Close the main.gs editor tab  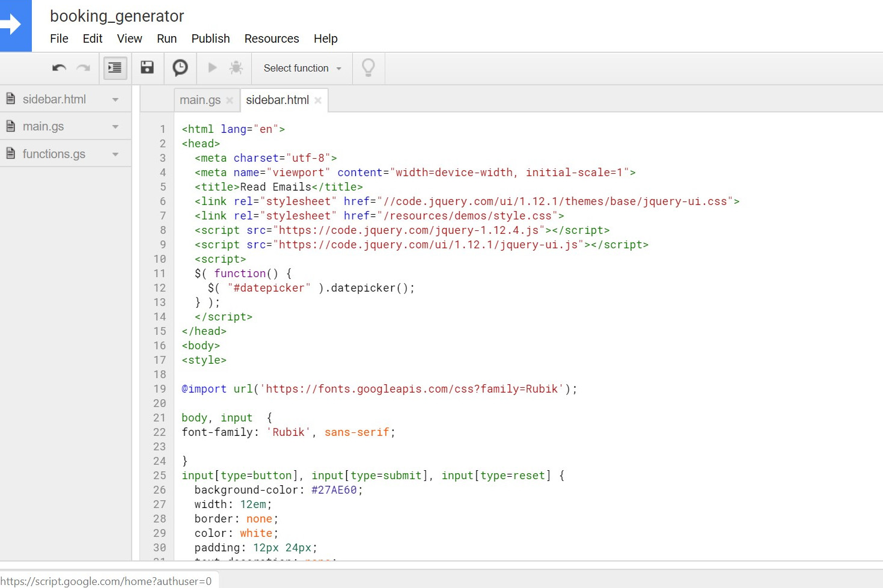click(230, 100)
